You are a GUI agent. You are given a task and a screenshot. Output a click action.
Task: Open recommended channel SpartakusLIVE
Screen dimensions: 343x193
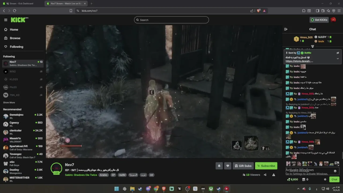[x=23, y=148]
